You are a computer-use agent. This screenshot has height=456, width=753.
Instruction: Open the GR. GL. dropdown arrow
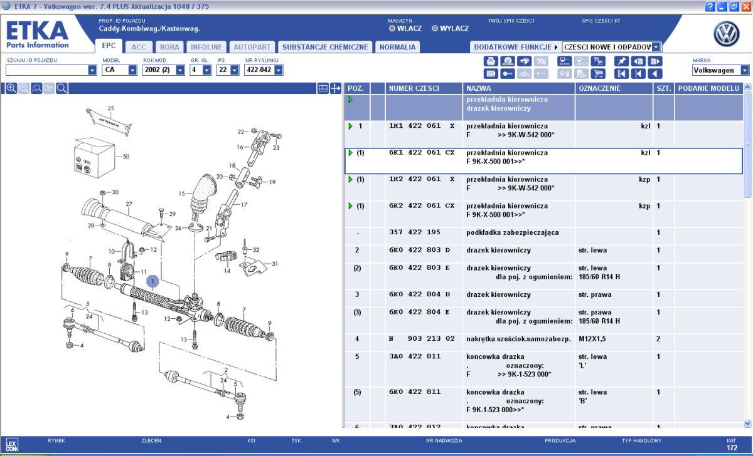pyautogui.click(x=208, y=70)
